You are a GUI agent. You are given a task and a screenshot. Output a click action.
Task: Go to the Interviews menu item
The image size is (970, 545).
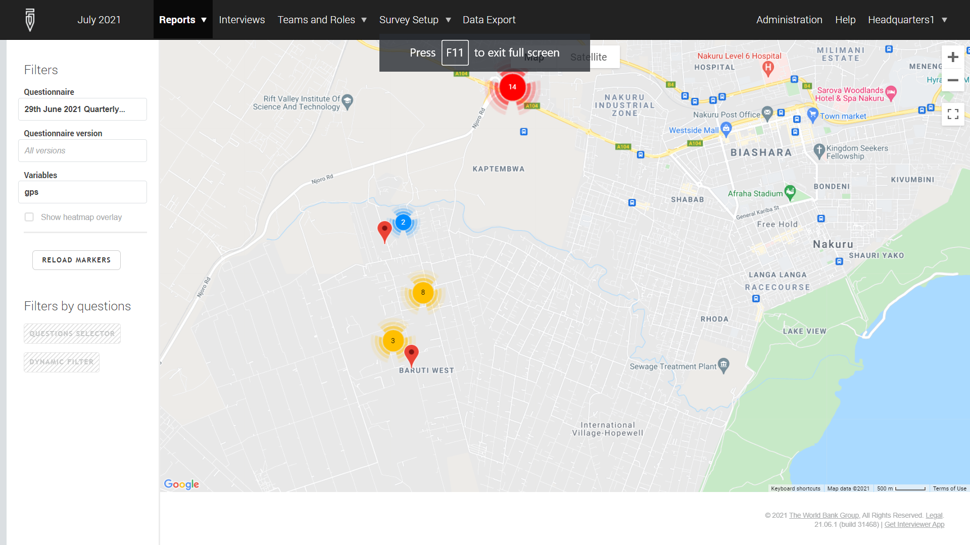(x=241, y=20)
